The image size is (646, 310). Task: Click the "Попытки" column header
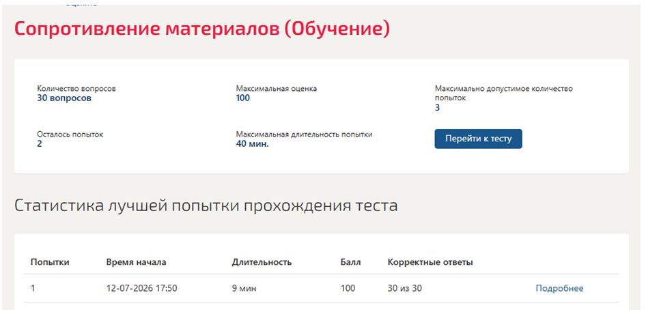50,263
